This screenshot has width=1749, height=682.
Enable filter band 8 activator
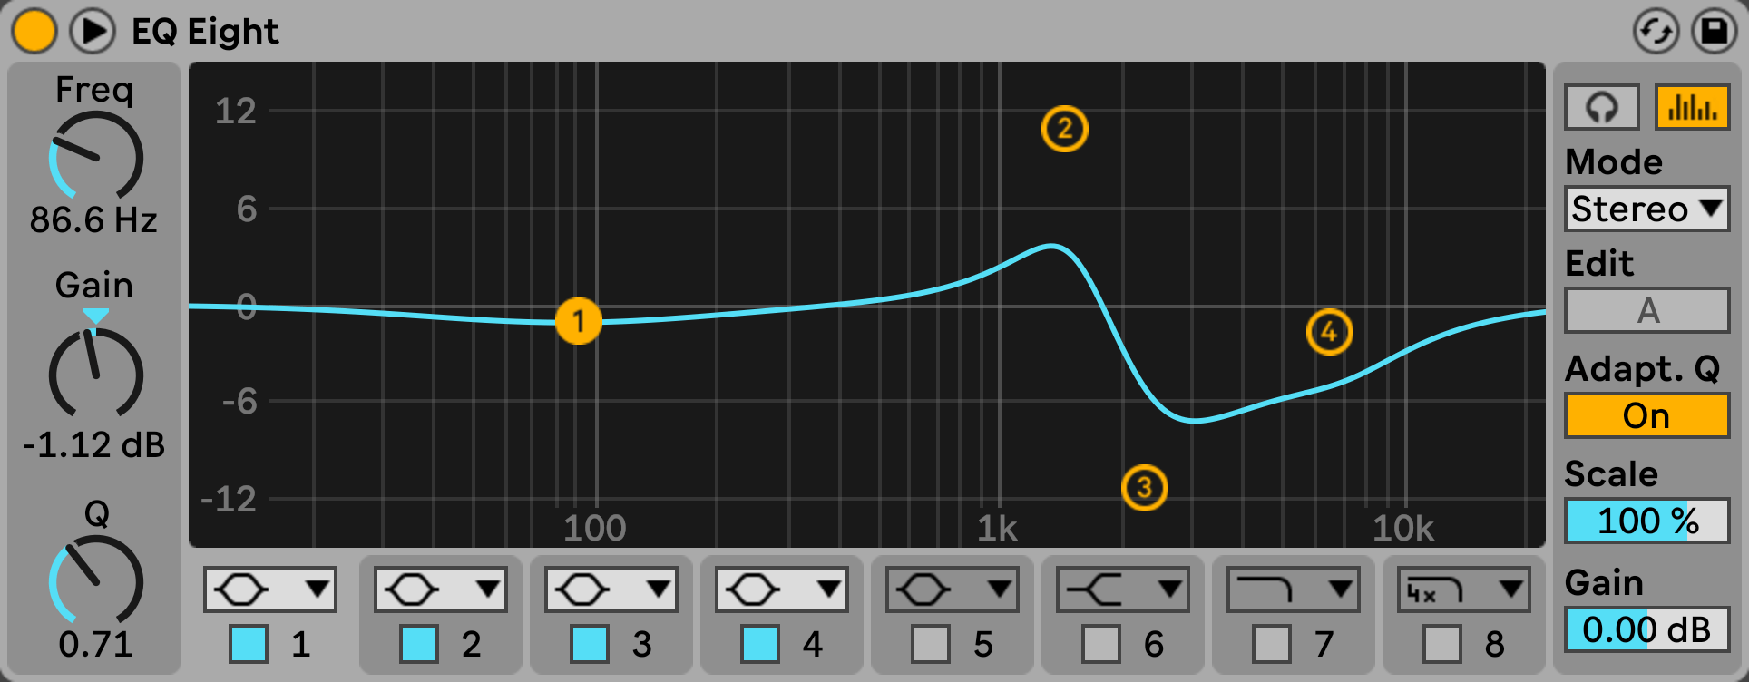tap(1442, 644)
